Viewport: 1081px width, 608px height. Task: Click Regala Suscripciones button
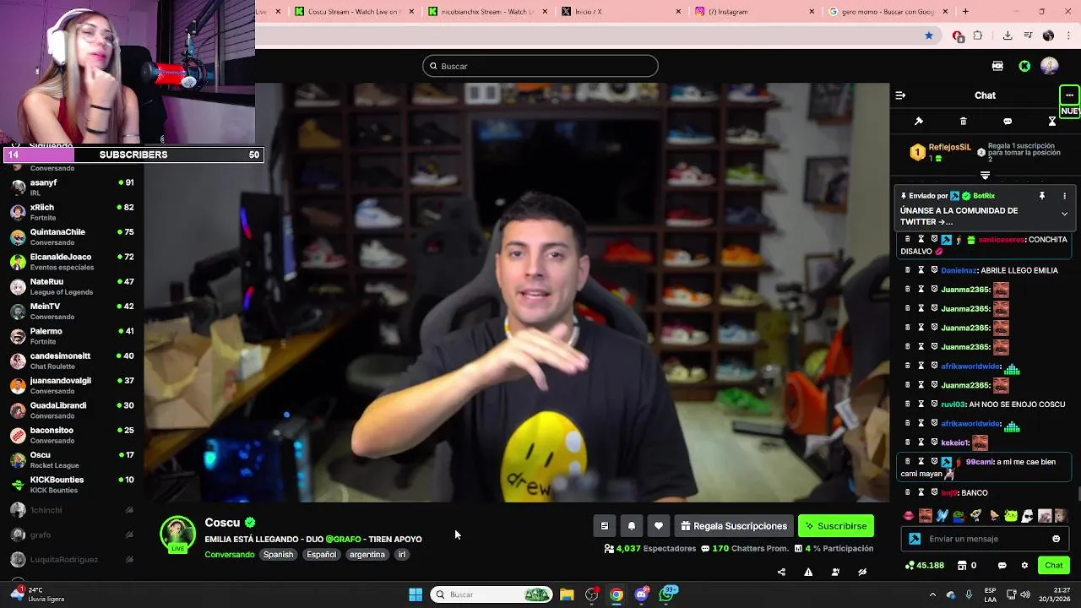pyautogui.click(x=733, y=526)
